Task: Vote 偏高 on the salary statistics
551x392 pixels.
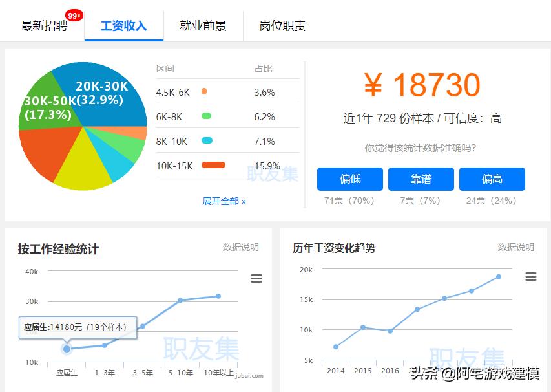Action: (492, 179)
